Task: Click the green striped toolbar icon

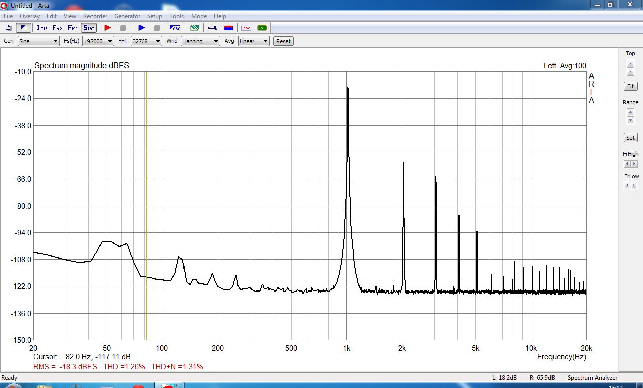Action: click(x=194, y=28)
